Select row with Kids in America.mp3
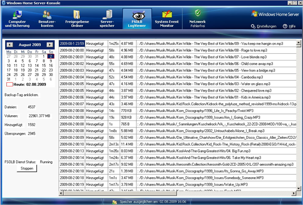 point(178,97)
